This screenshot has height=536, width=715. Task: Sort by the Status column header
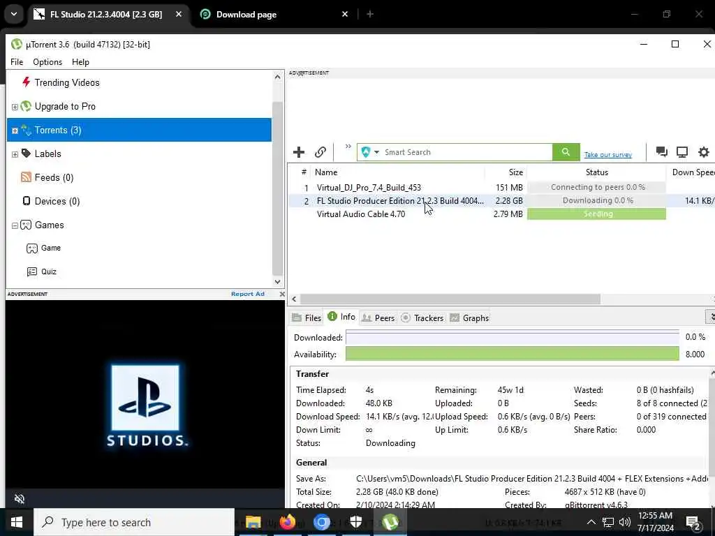tap(596, 172)
